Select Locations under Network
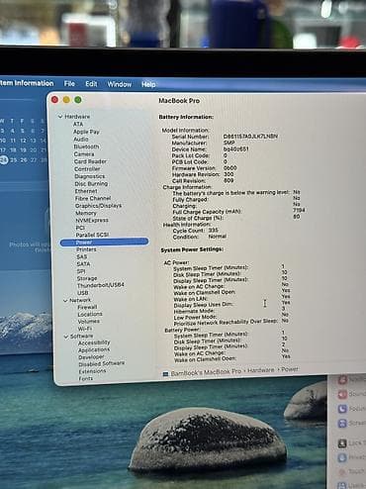This screenshot has width=366, height=489. 90,314
